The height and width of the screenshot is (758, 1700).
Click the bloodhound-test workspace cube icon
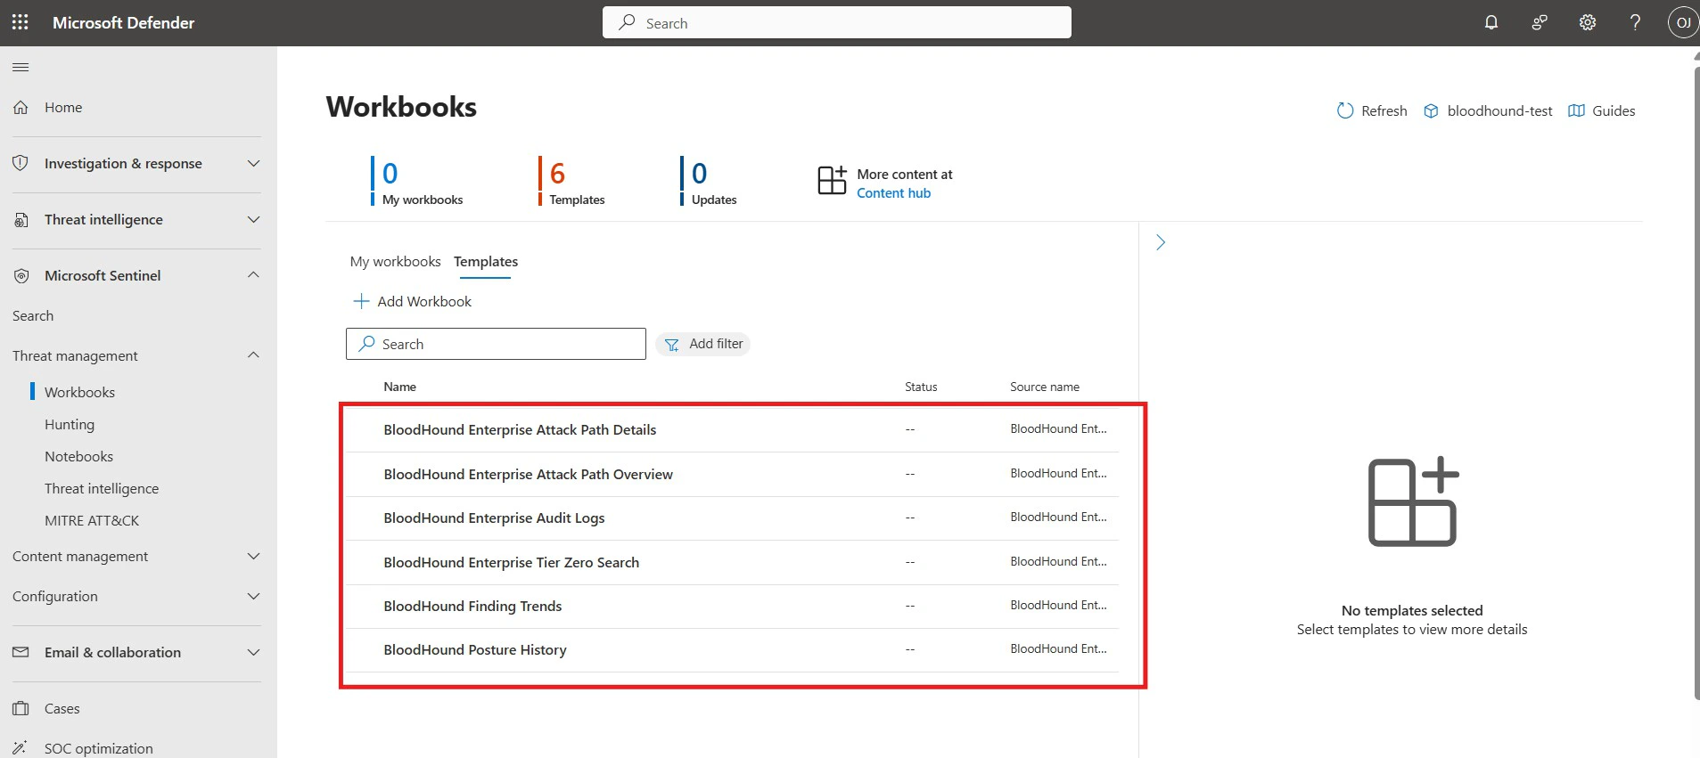coord(1431,110)
